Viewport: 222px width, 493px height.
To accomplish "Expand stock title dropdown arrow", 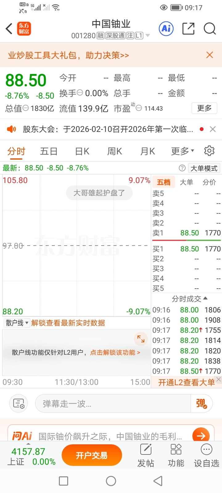I will click(x=148, y=36).
